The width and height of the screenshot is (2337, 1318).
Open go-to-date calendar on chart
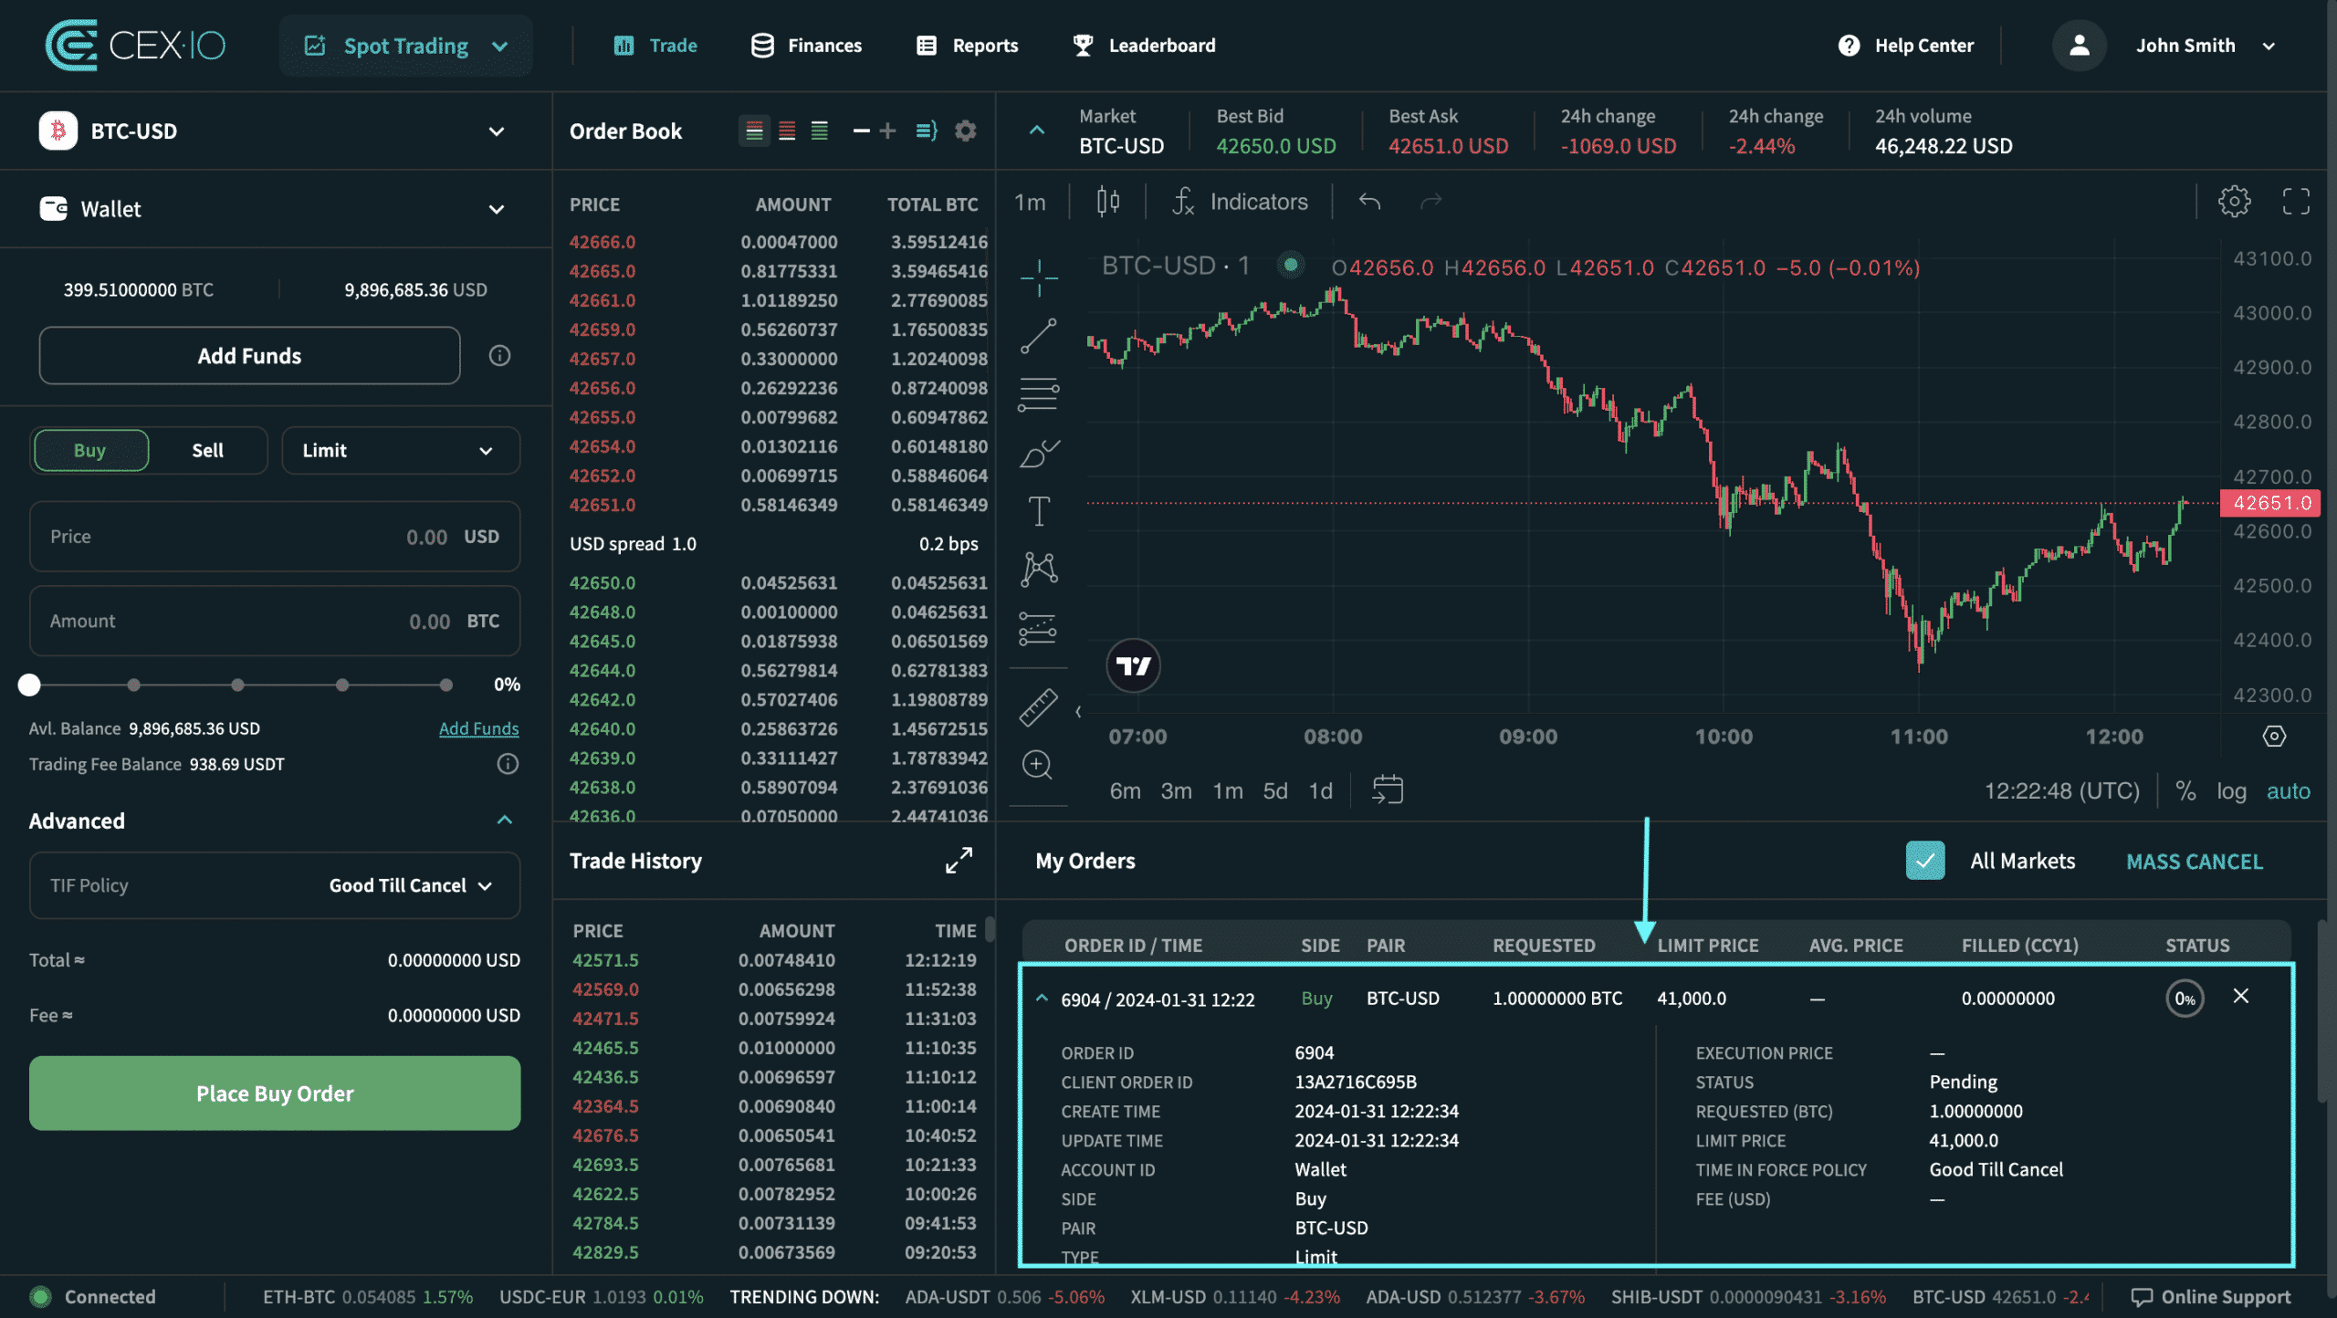coord(1388,790)
